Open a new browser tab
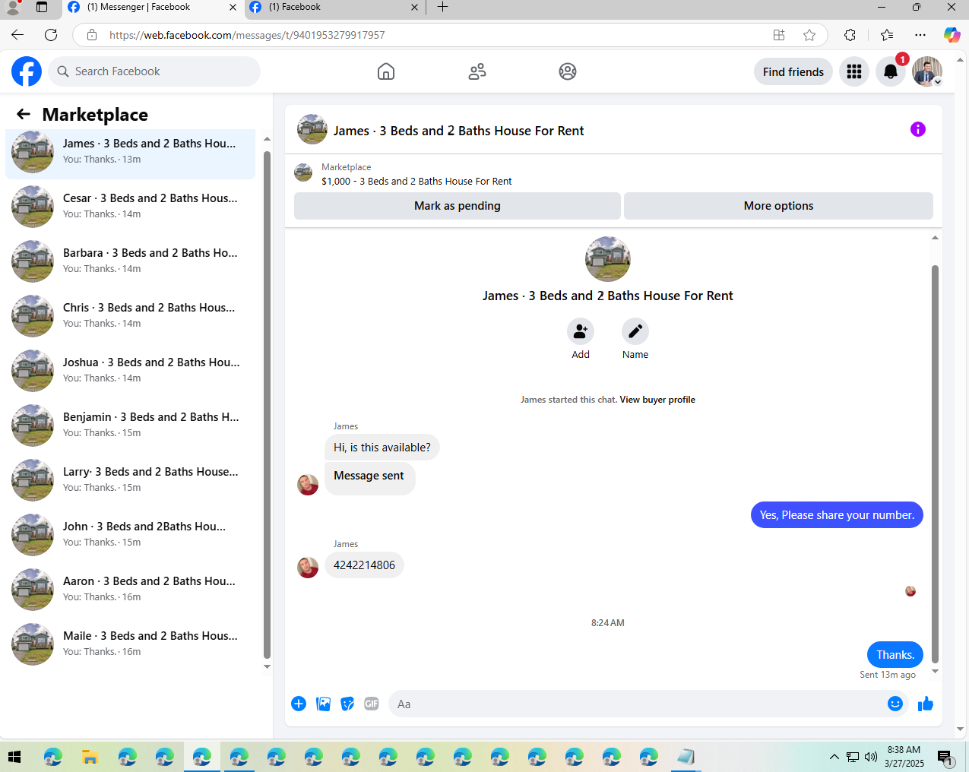Viewport: 969px width, 772px height. 442,7
